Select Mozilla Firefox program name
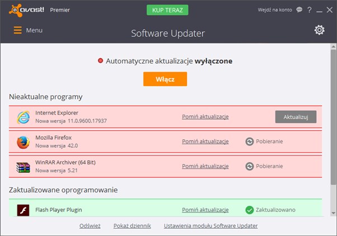The width and height of the screenshot is (337, 236). (54, 138)
